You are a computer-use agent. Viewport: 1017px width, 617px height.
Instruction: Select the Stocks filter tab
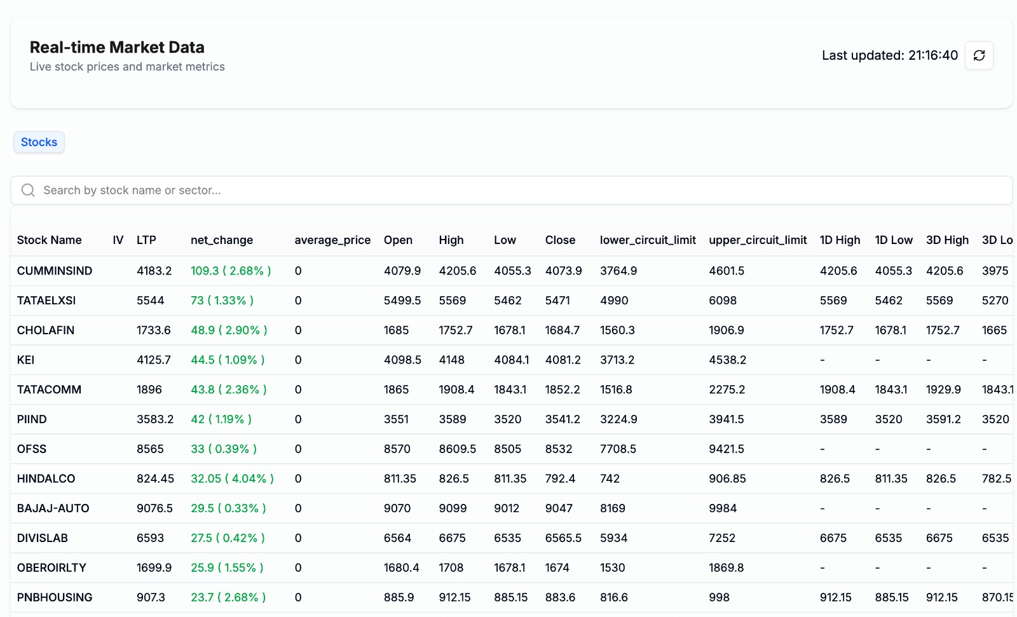pyautogui.click(x=39, y=142)
